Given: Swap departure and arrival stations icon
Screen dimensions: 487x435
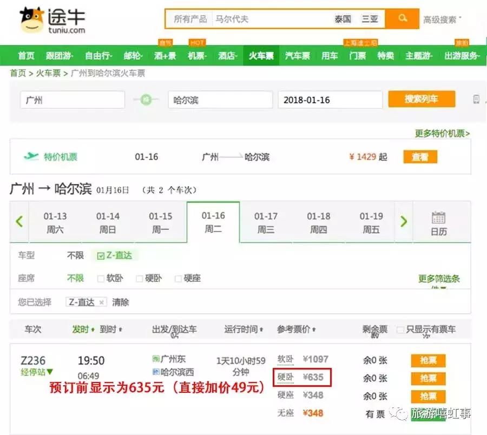Looking at the screenshot, I should tap(145, 99).
